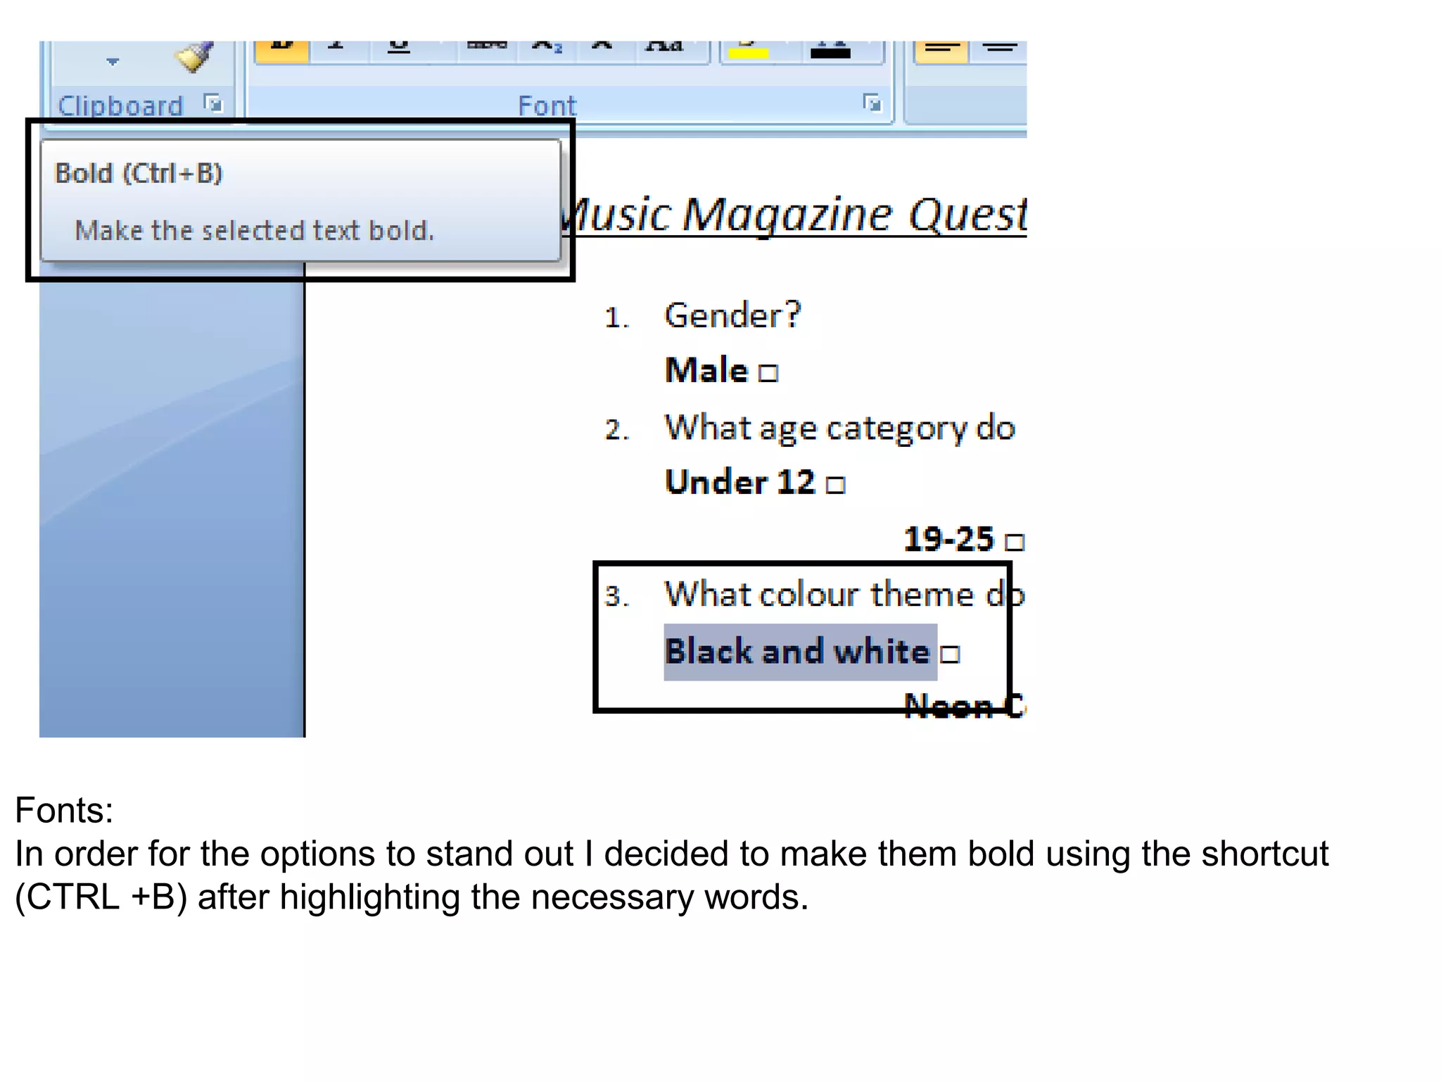Open the Clipboard dialog launcher
This screenshot has height=1081, width=1441.
coord(212,103)
